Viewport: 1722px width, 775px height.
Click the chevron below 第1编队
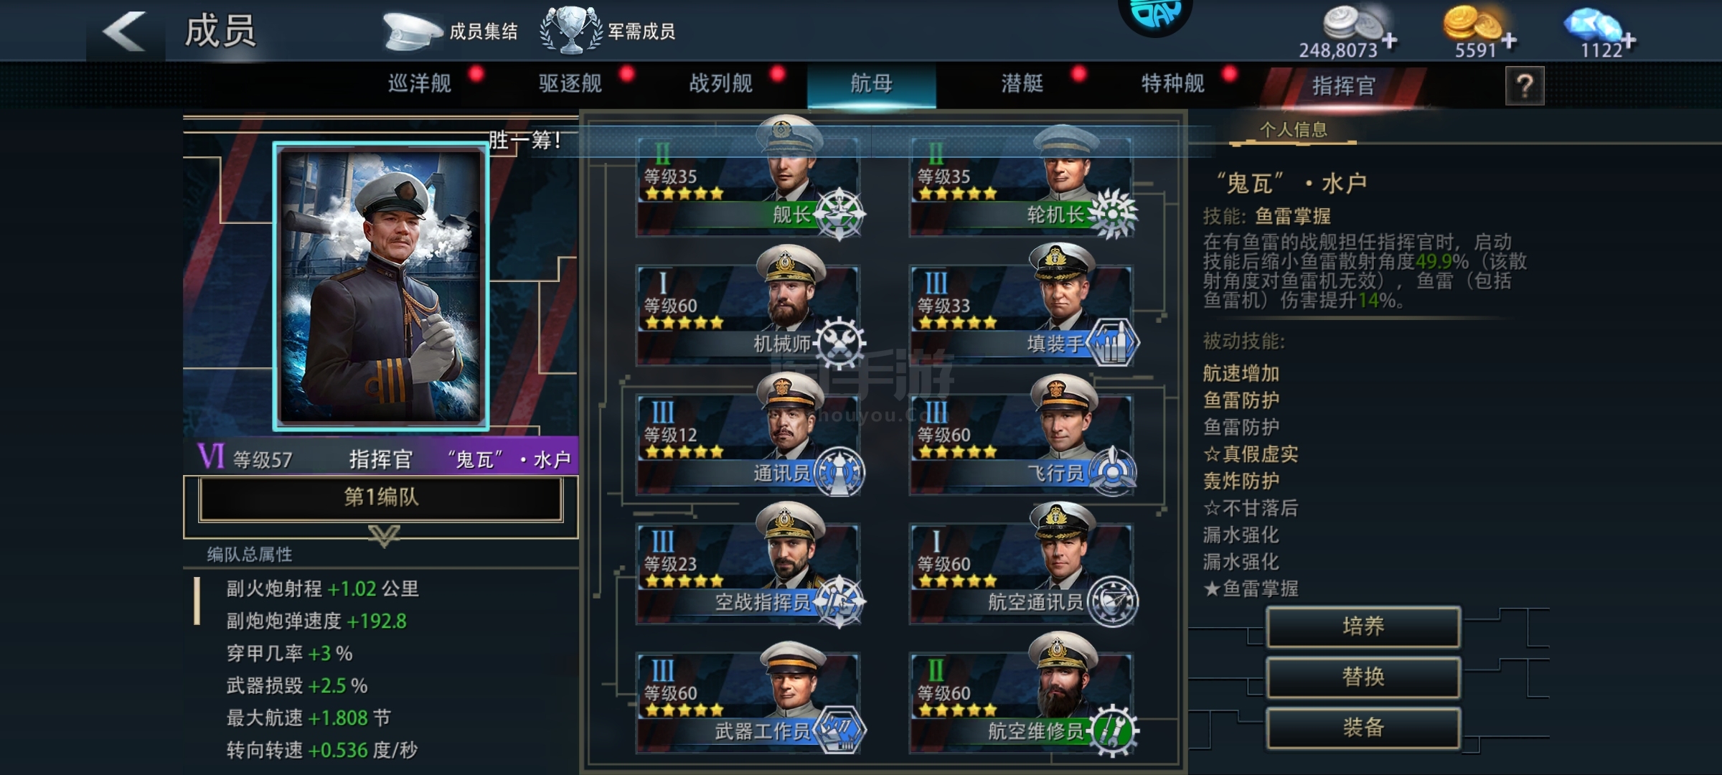pos(384,535)
